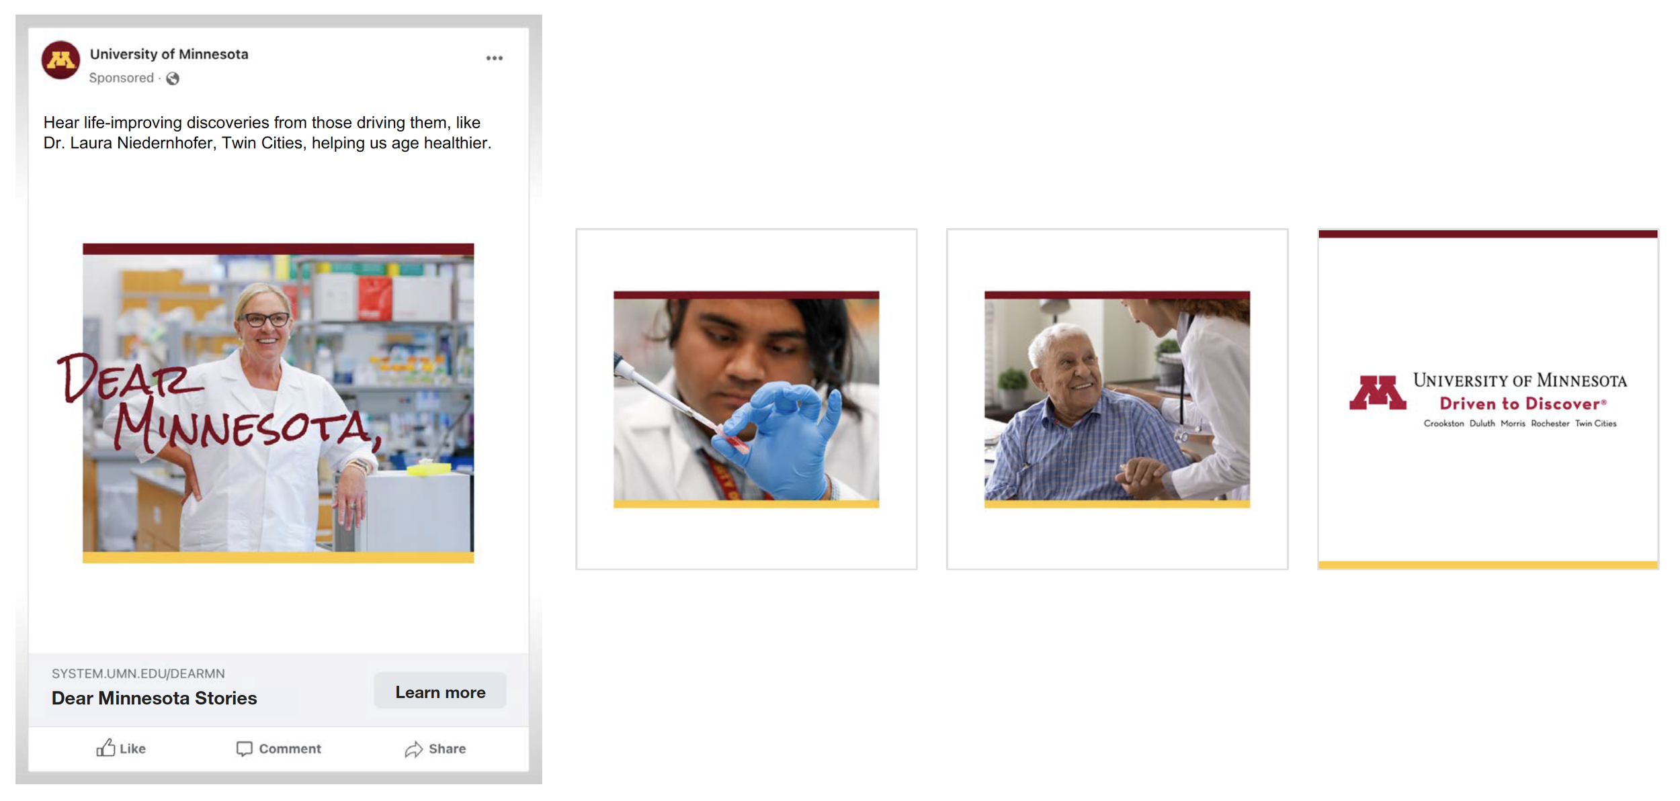Click the globe public audience icon
1680x801 pixels.
pyautogui.click(x=173, y=79)
